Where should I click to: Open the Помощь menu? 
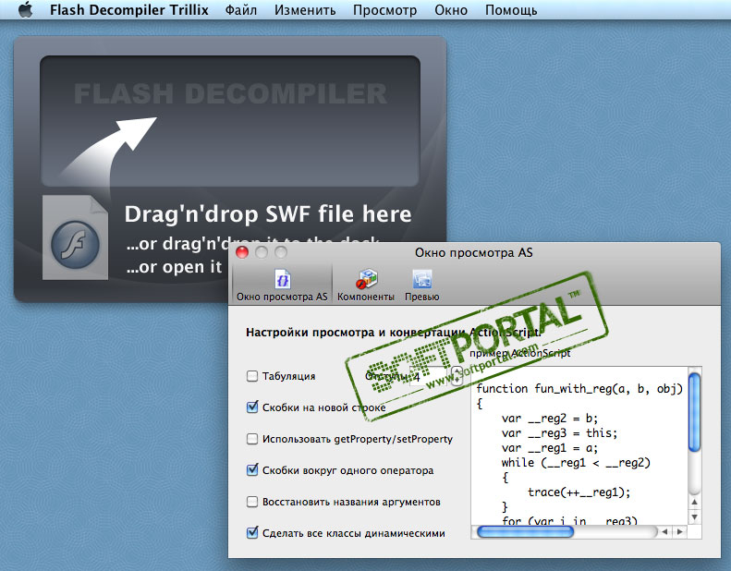pyautogui.click(x=511, y=10)
